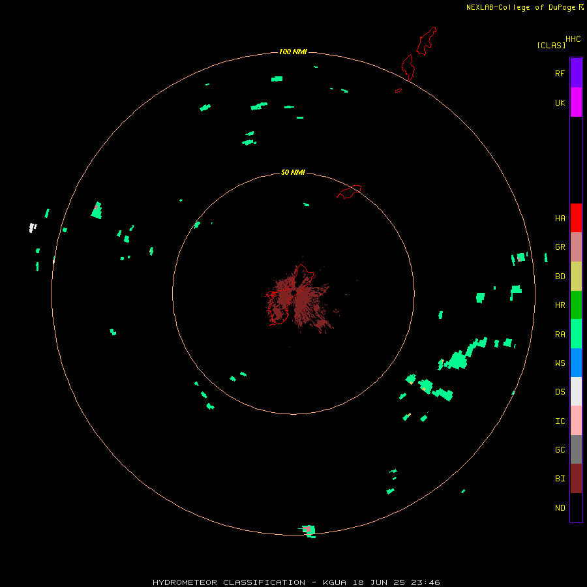The width and height of the screenshot is (587, 587).
Task: Click the UK legend label
Action: tap(560, 102)
